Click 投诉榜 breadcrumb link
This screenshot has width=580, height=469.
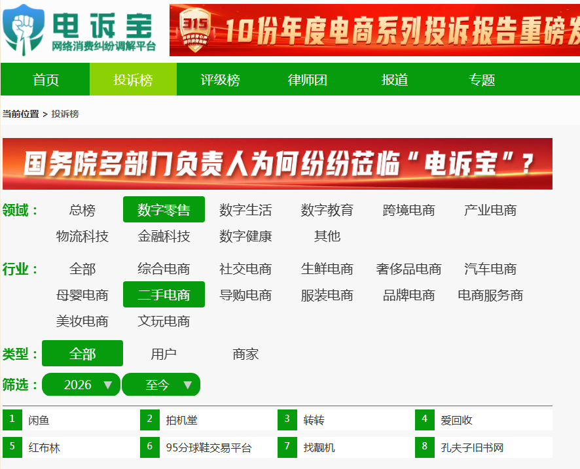point(65,114)
